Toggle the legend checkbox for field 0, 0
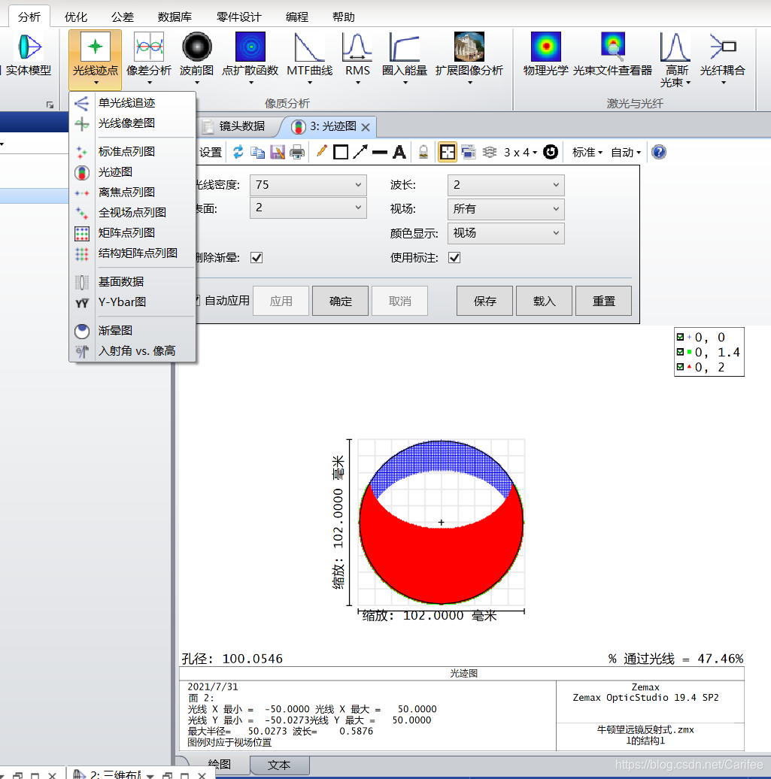The width and height of the screenshot is (771, 779). click(681, 338)
